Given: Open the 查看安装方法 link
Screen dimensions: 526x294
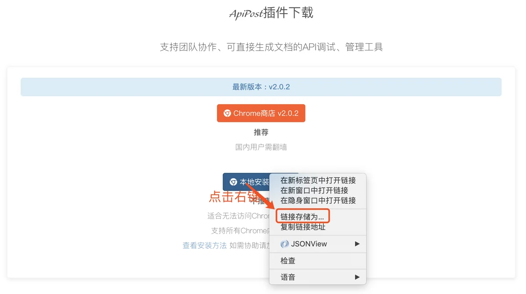Looking at the screenshot, I should coord(205,245).
